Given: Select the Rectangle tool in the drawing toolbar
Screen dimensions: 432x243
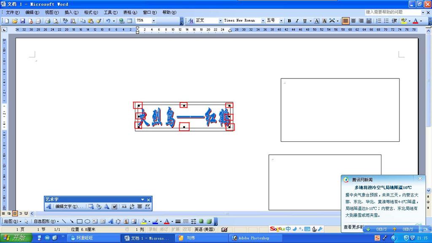Looking at the screenshot, I should 79,221.
